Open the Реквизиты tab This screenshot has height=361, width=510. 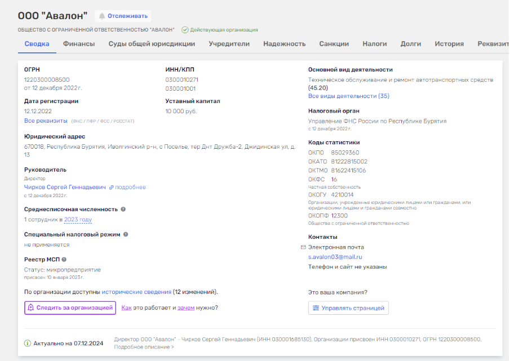click(493, 44)
